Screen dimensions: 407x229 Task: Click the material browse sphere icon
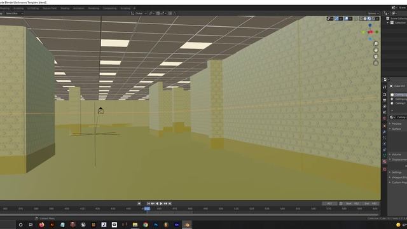click(392, 117)
